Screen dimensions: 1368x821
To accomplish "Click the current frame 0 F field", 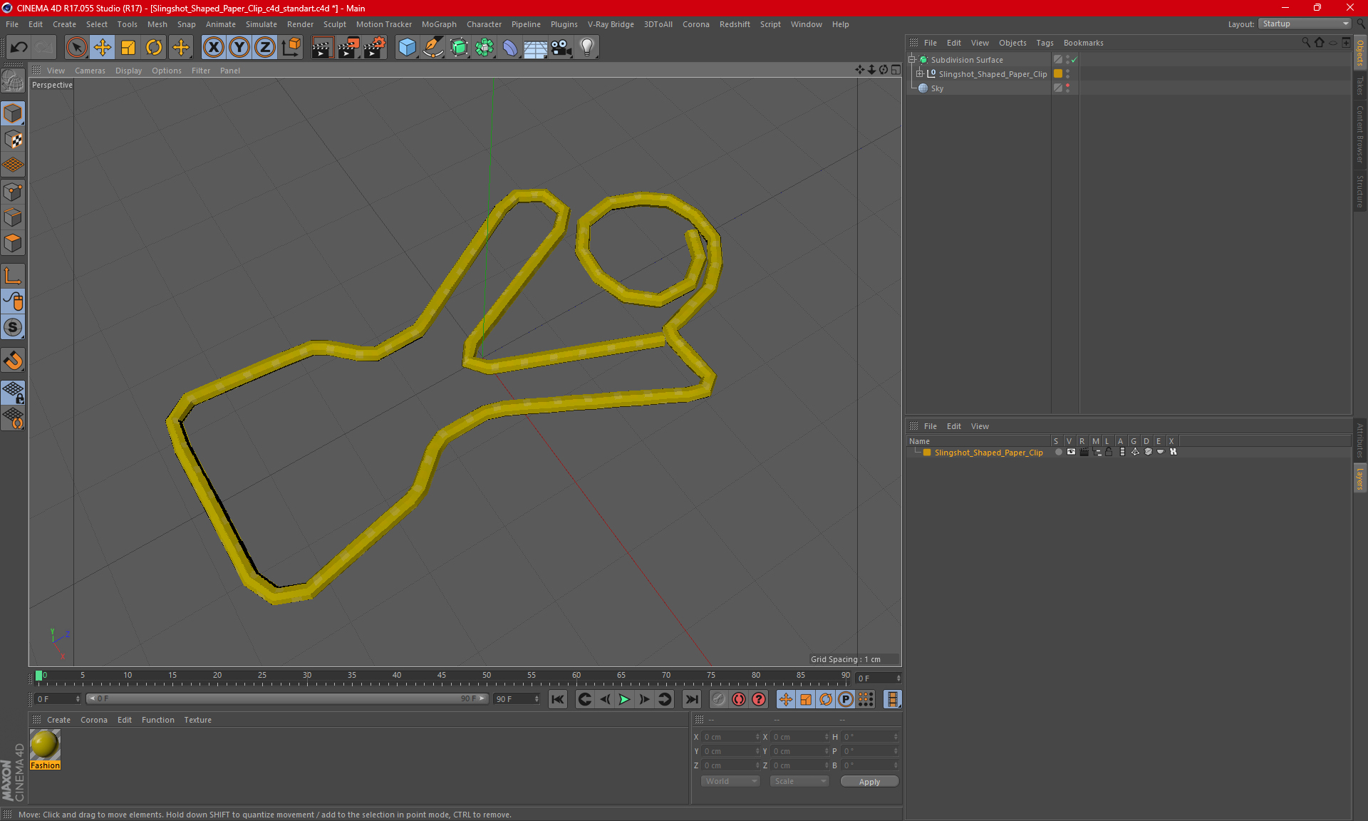I will (x=879, y=678).
